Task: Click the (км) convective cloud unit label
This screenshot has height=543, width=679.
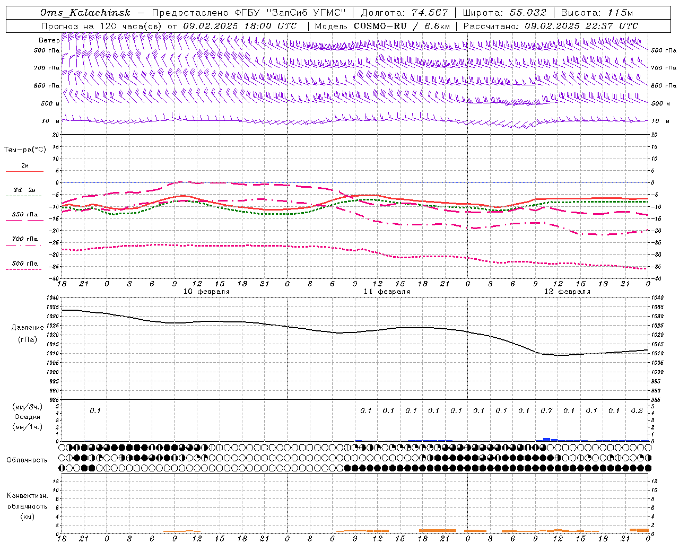Action: (x=27, y=516)
